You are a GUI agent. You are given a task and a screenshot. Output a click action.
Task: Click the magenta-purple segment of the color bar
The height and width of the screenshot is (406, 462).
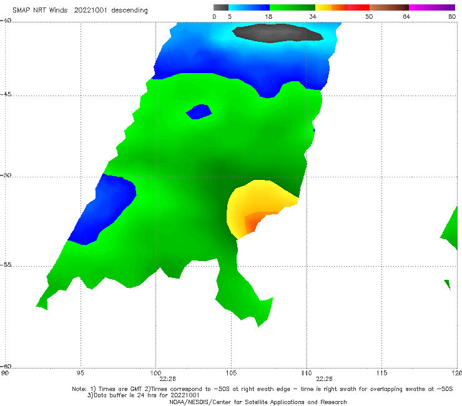(432, 7)
